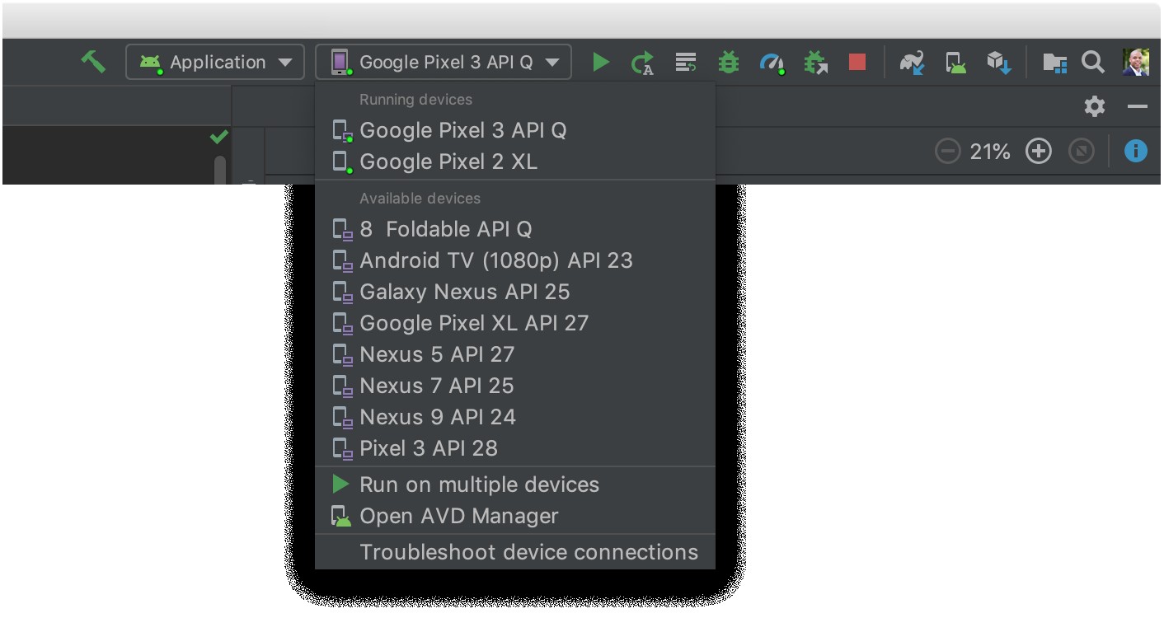Click the Sync Project with Gradle icon
The image size is (1164, 618).
pyautogui.click(x=912, y=63)
